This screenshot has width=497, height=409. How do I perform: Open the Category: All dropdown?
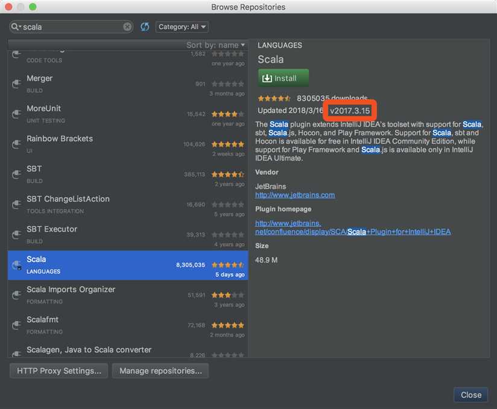[x=182, y=27]
